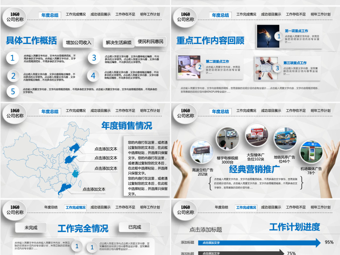
Task: Click LOGO badge in 年度销售情况 slide
Action: coord(15,113)
